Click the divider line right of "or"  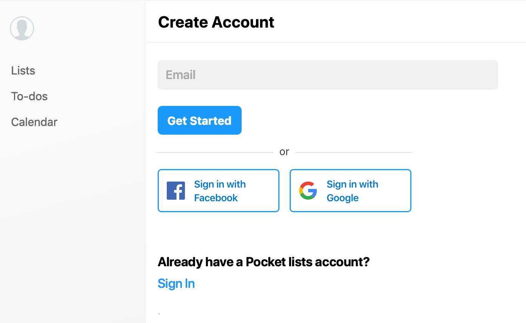click(354, 152)
